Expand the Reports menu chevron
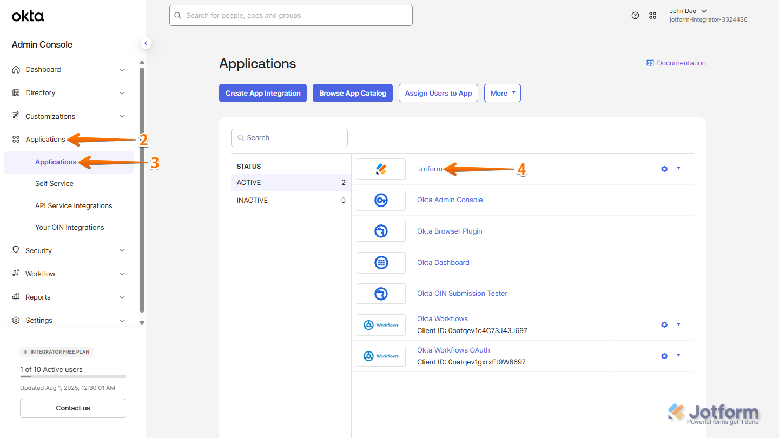This screenshot has height=438, width=779. point(122,297)
